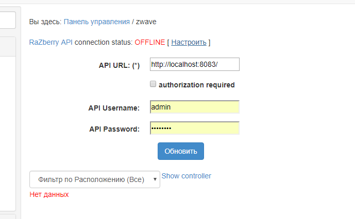
Task: Click the Вы здесь breadcrumb prefix
Action: tap(45, 22)
